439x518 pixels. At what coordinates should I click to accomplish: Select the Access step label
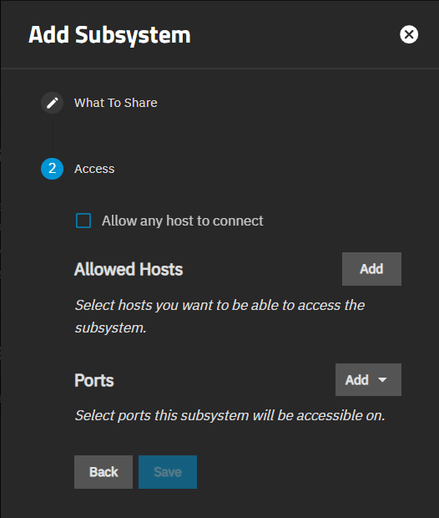[x=94, y=169]
